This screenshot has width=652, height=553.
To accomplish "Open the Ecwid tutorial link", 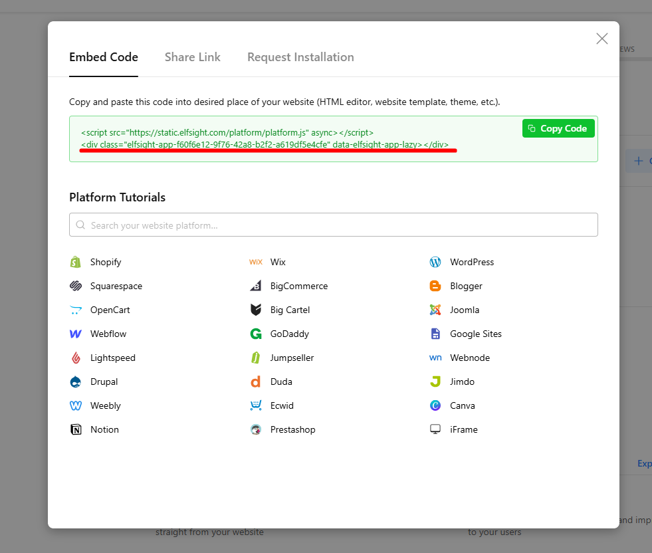I will [x=282, y=405].
